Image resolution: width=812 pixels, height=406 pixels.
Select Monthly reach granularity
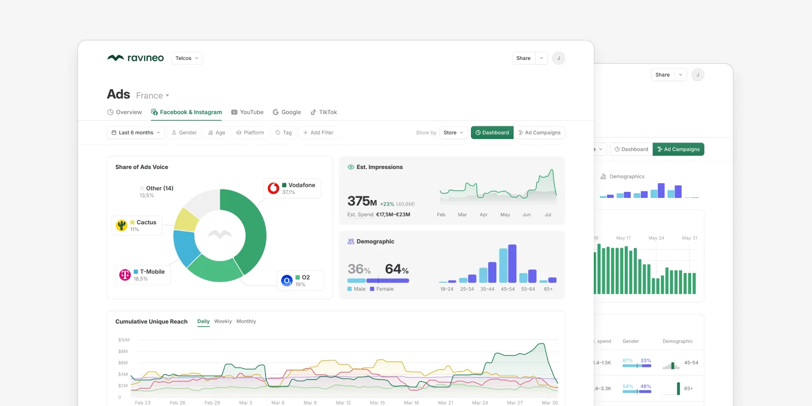(246, 321)
